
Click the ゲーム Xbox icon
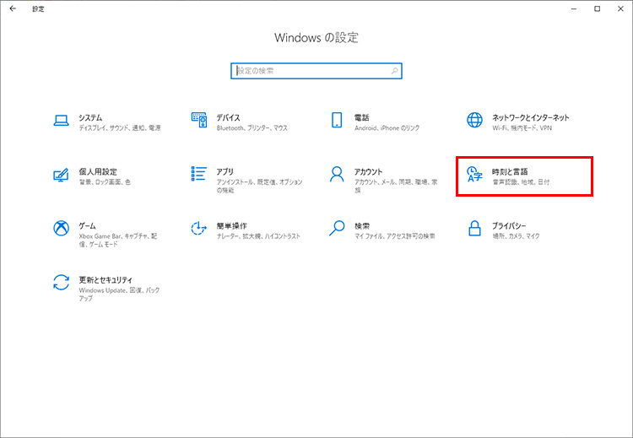(x=61, y=229)
